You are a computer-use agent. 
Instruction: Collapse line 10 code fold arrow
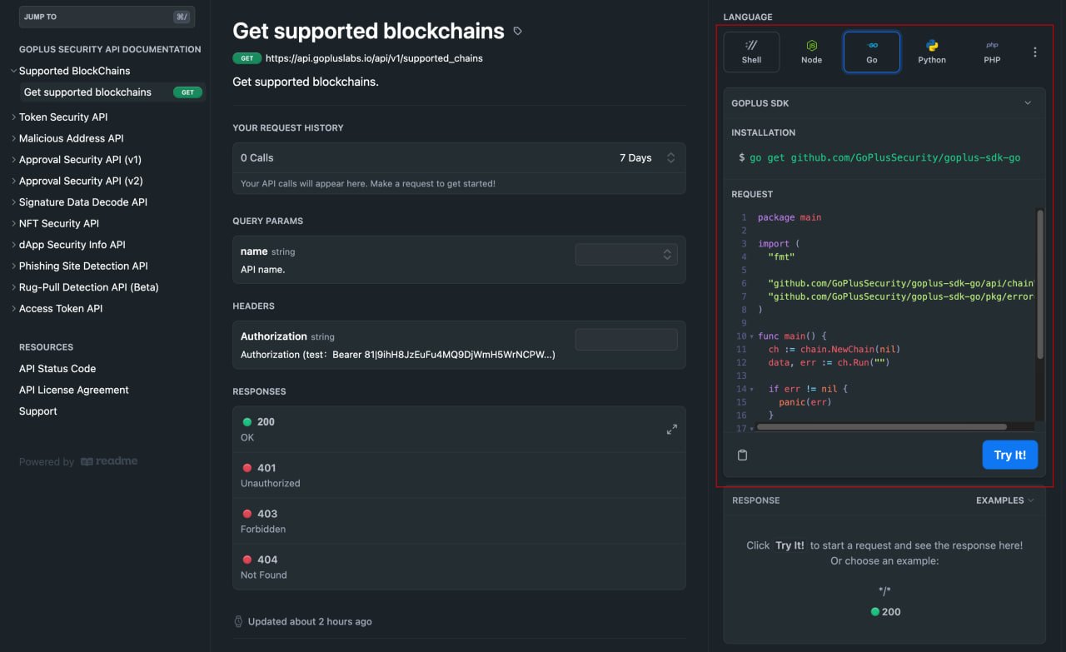tap(751, 336)
